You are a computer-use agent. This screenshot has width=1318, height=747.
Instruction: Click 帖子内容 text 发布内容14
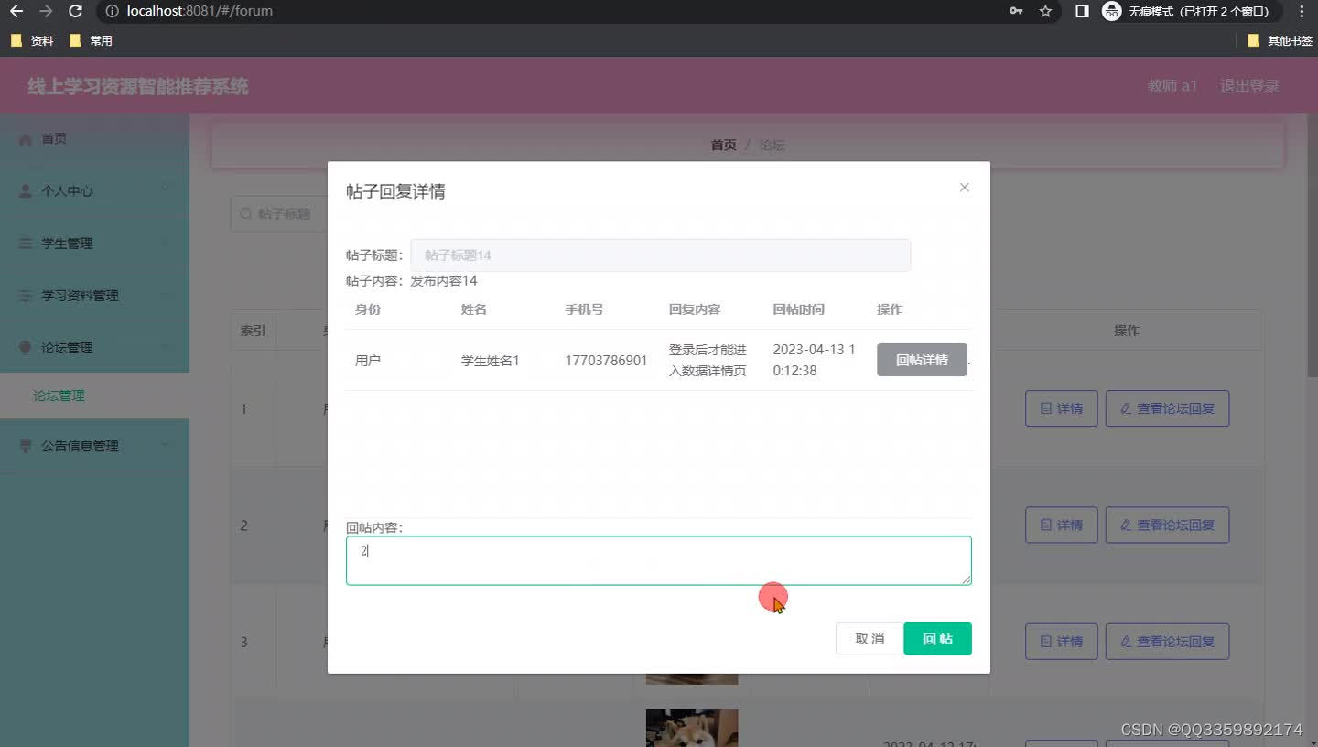(x=444, y=281)
